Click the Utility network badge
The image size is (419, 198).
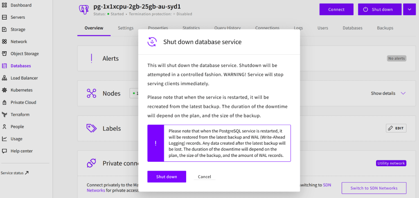[391, 163]
